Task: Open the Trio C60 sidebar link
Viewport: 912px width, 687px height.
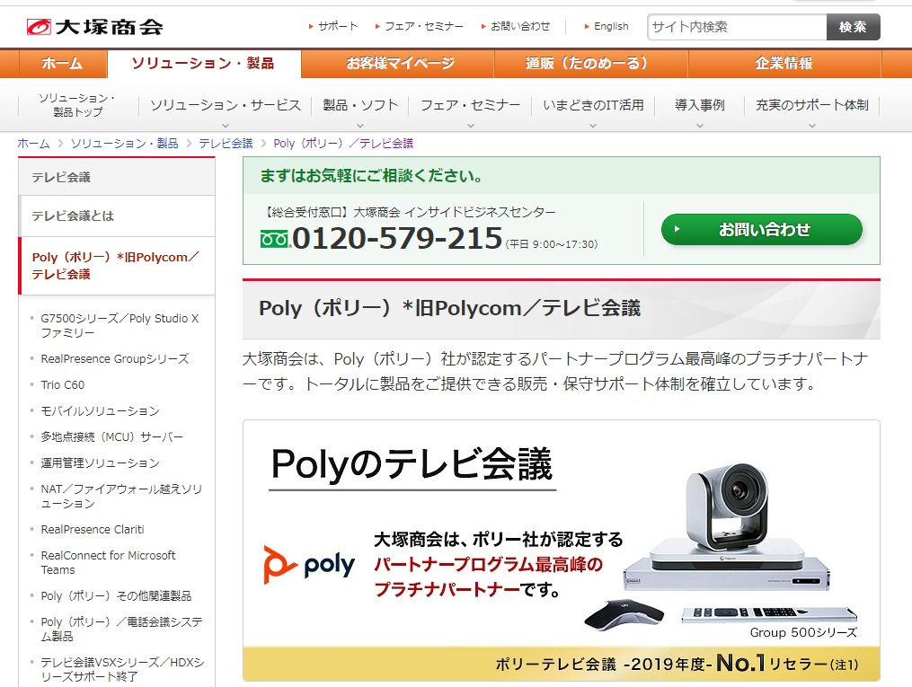Action: point(63,384)
